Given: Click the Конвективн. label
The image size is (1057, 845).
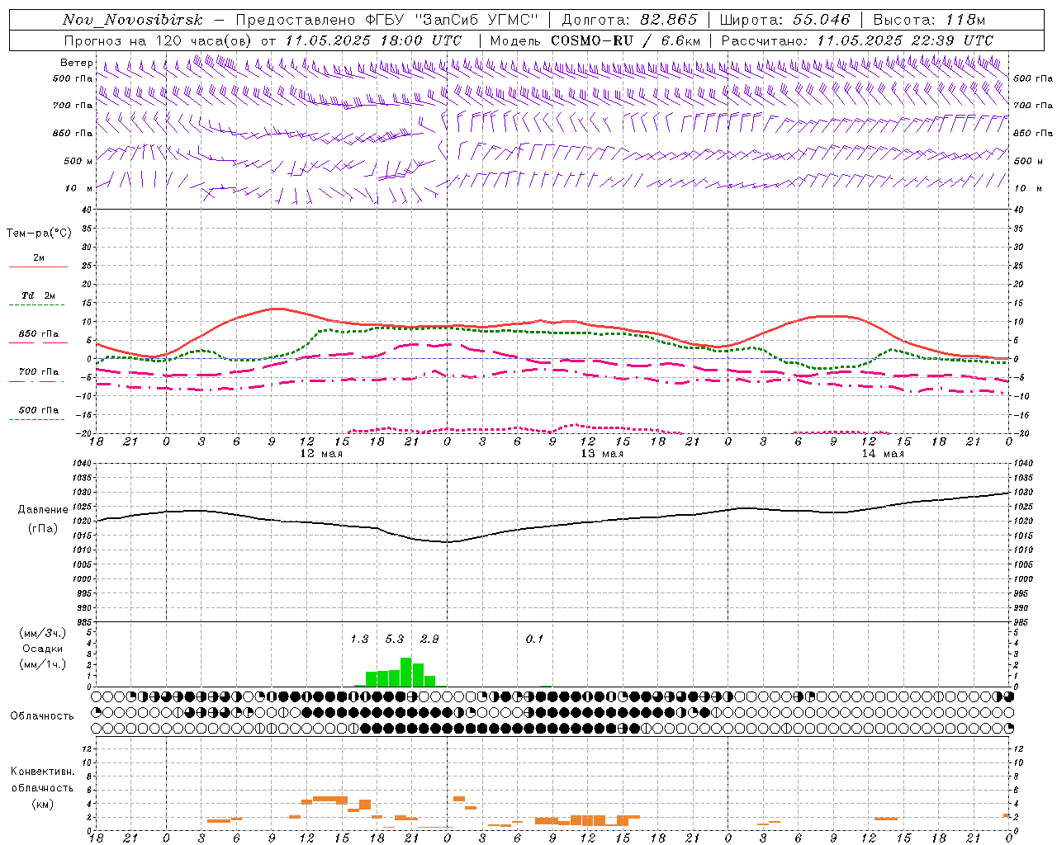Looking at the screenshot, I should click(42, 772).
